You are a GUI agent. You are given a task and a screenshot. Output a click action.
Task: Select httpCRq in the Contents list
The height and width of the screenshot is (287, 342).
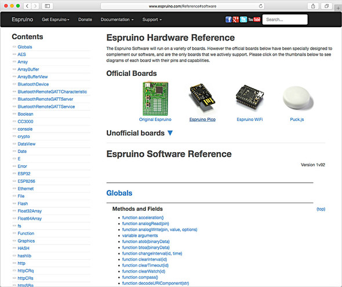click(x=26, y=271)
